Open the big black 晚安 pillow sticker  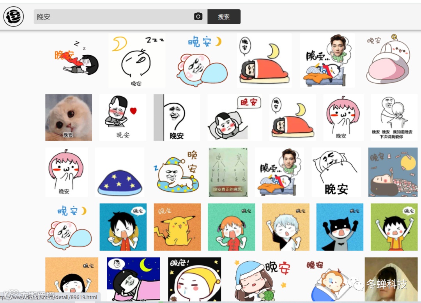[336, 172]
